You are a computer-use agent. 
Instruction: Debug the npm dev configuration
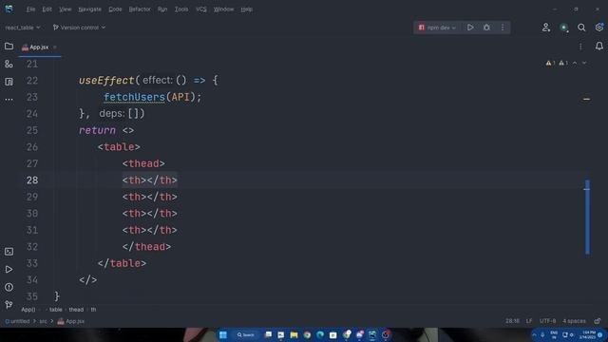(486, 28)
